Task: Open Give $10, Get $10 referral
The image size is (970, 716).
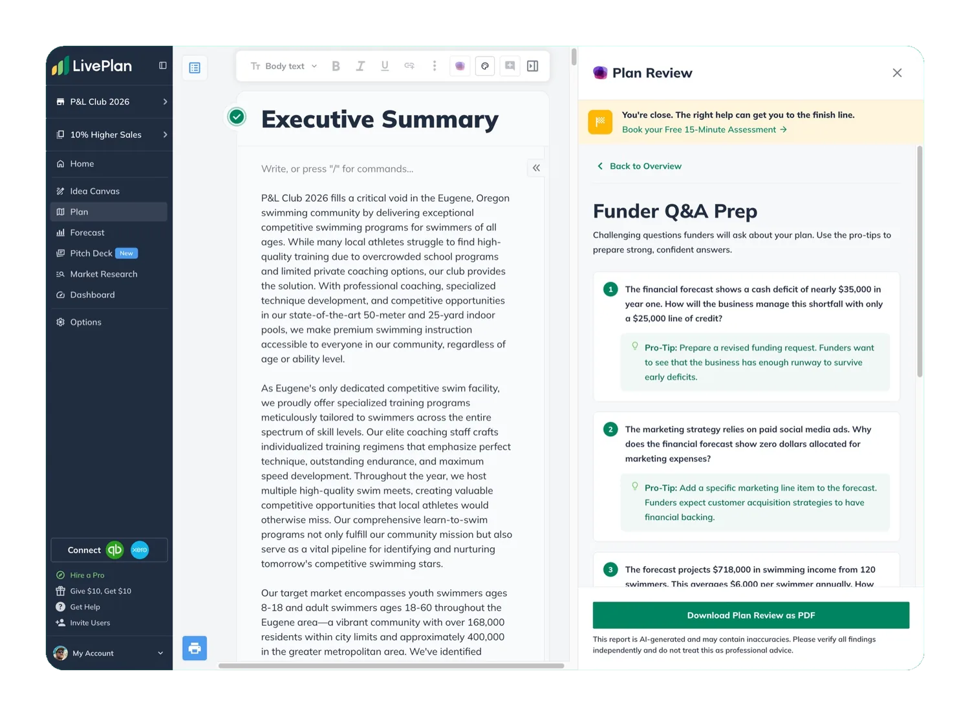Action: (94, 591)
